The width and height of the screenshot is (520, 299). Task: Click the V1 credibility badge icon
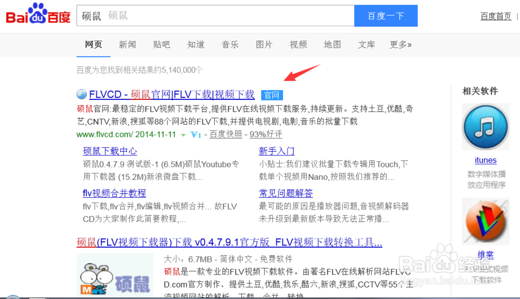(x=196, y=134)
